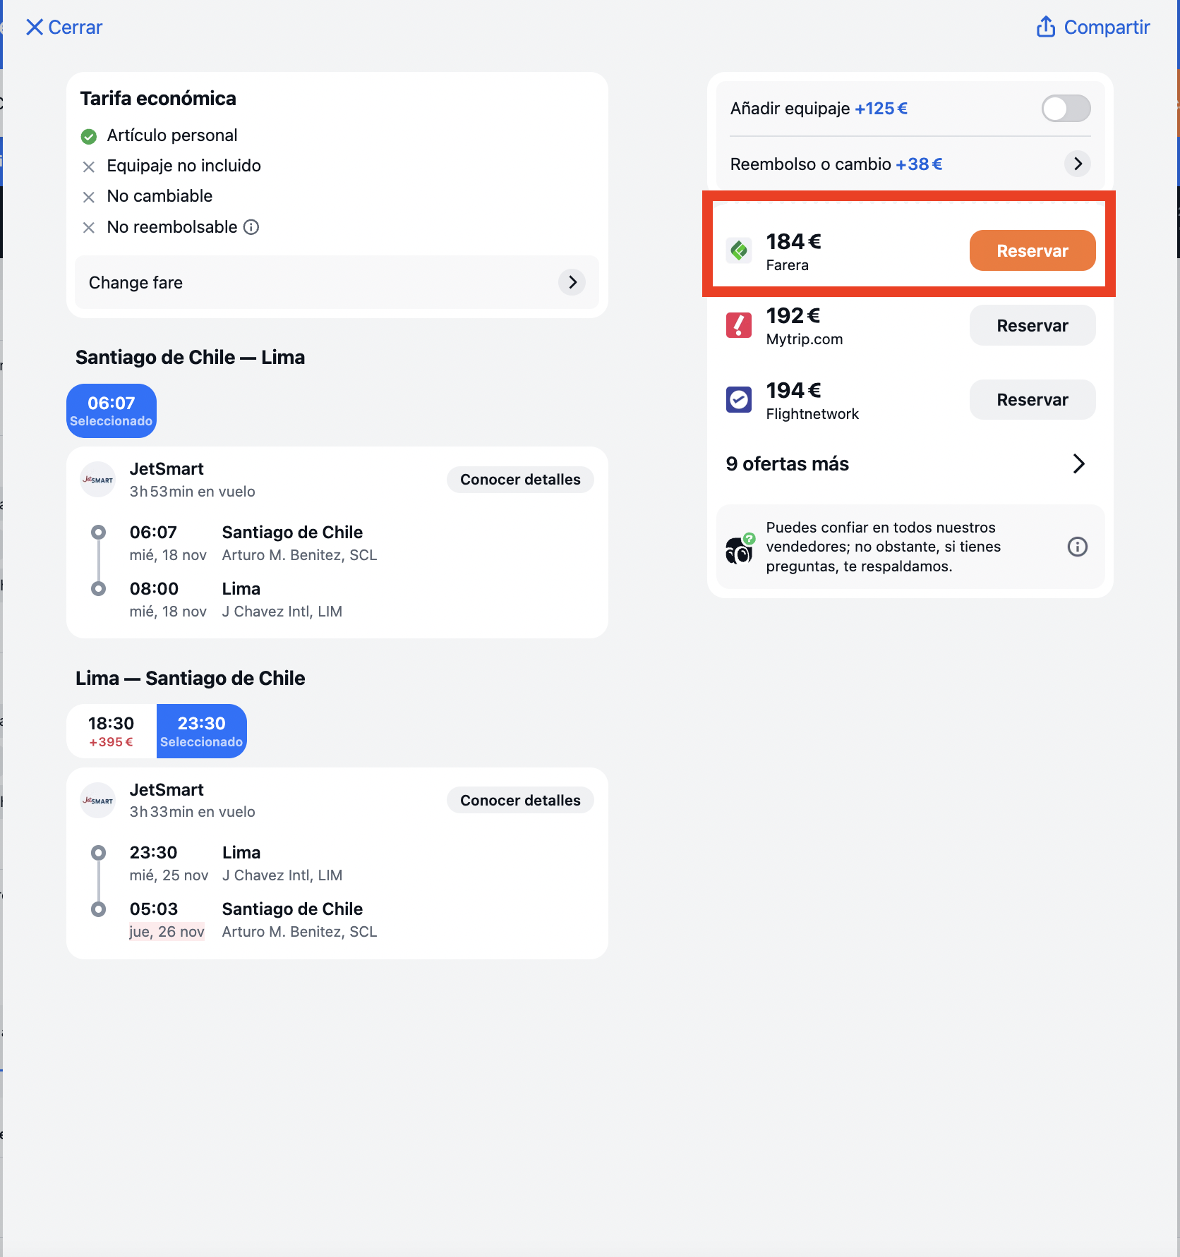1180x1257 pixels.
Task: Click the JetSmart logo on the outbound flight
Action: (x=98, y=480)
